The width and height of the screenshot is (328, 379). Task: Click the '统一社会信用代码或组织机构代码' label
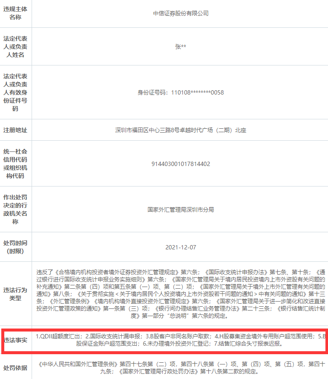click(x=15, y=164)
